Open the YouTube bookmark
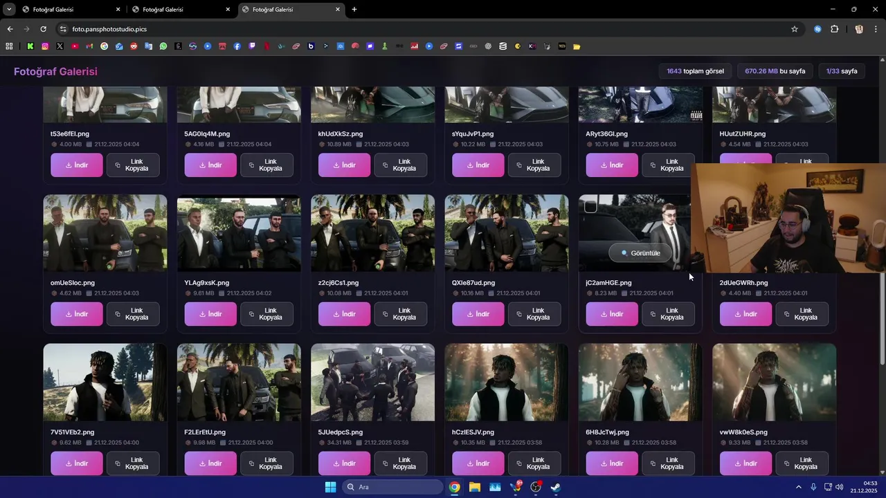 [75, 46]
